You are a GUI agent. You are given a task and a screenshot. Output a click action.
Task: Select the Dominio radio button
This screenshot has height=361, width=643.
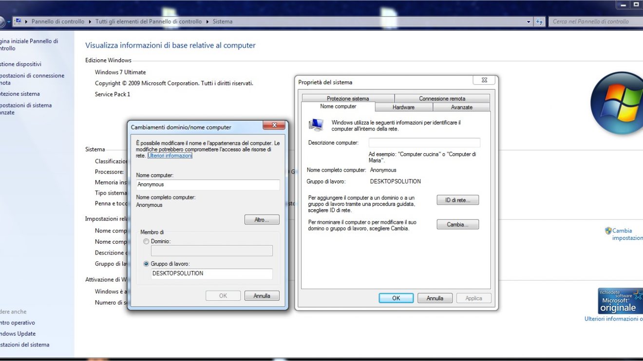click(x=146, y=241)
